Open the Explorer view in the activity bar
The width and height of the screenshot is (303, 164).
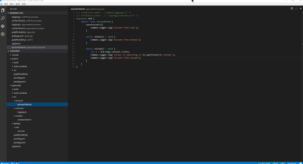click(3, 10)
